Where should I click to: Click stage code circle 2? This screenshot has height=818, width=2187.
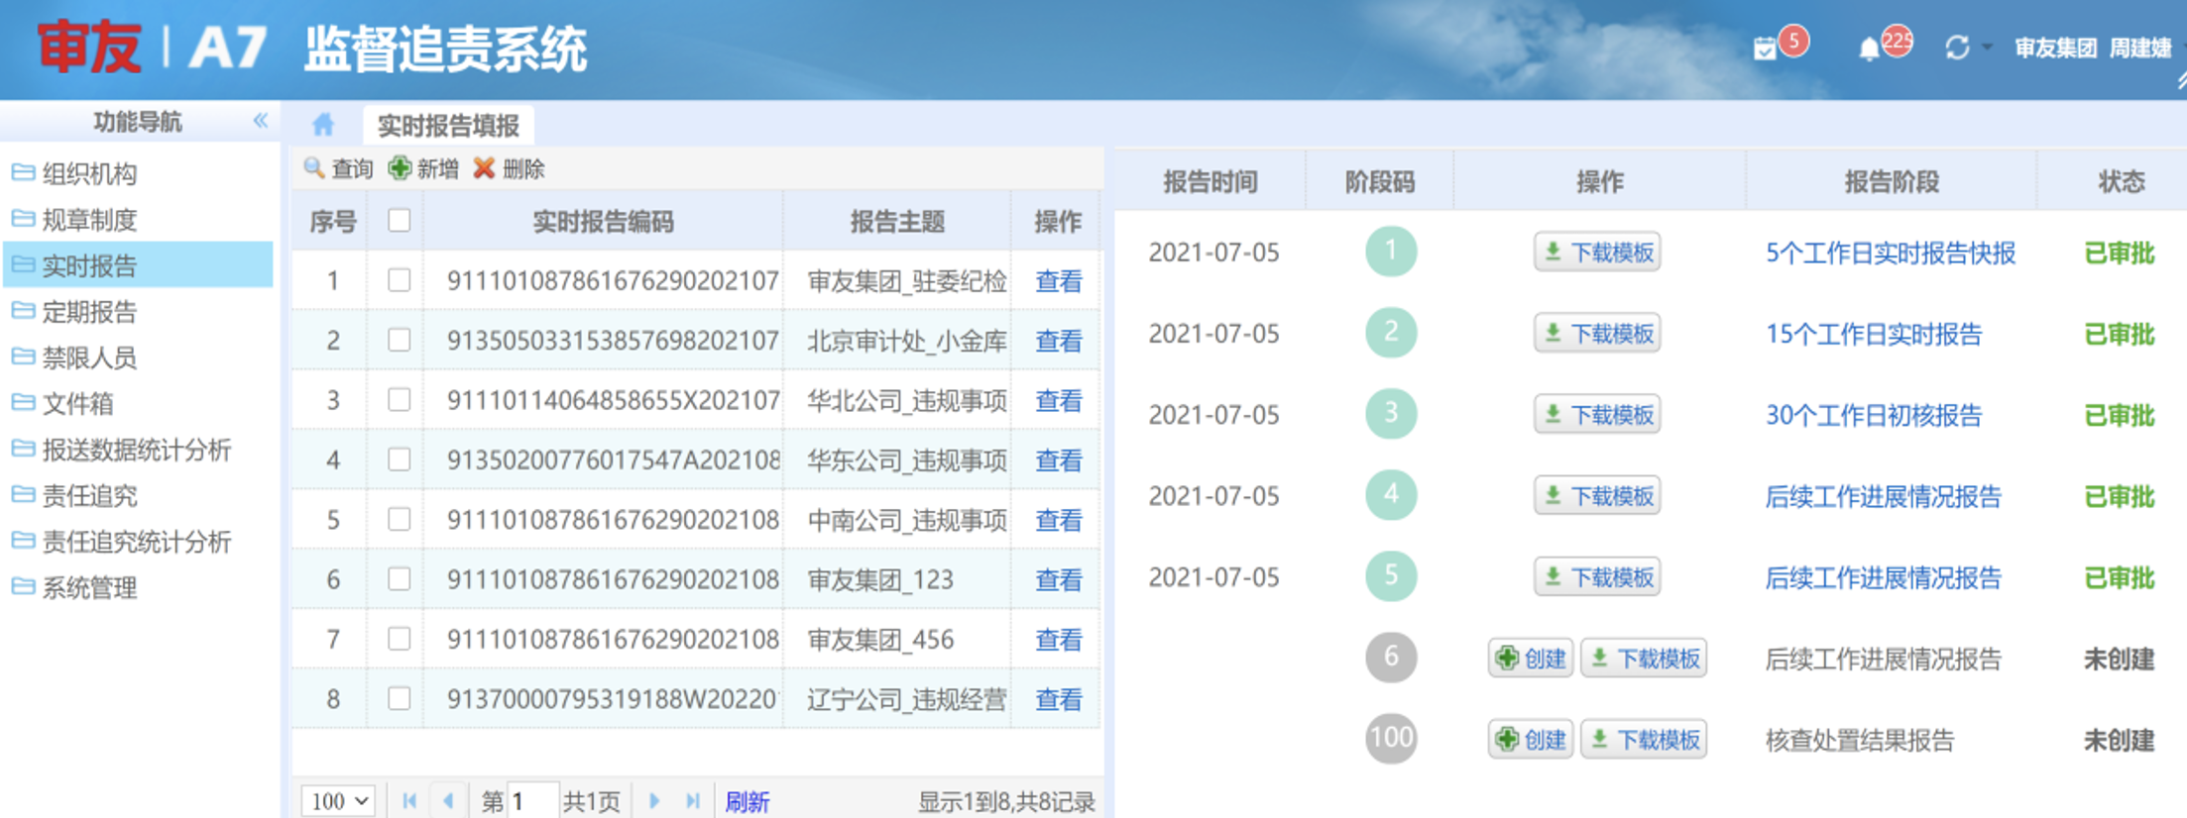point(1390,333)
